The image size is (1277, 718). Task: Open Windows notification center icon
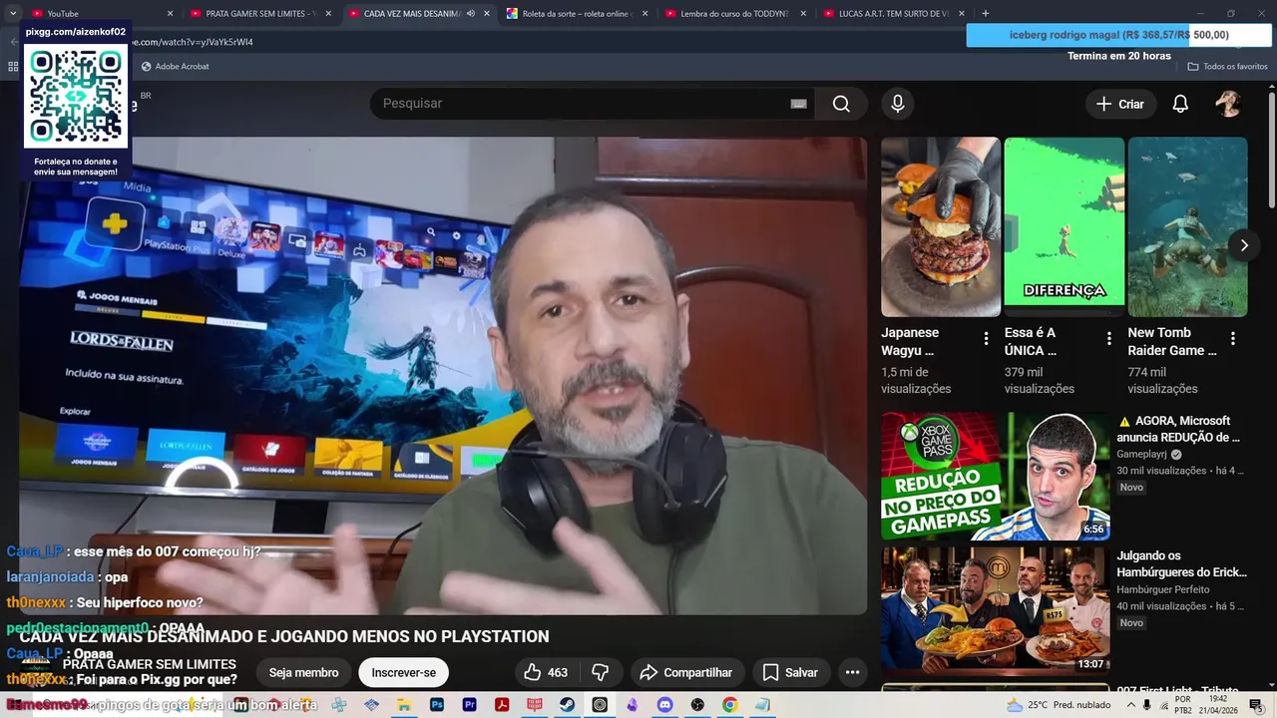click(x=1256, y=705)
